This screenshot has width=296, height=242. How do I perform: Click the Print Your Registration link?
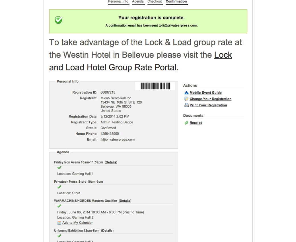pos(208,105)
